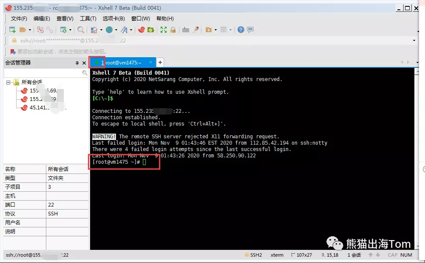The image size is (425, 263).
Task: Expand the layout panes dropdown arrow
Action: (x=230, y=30)
